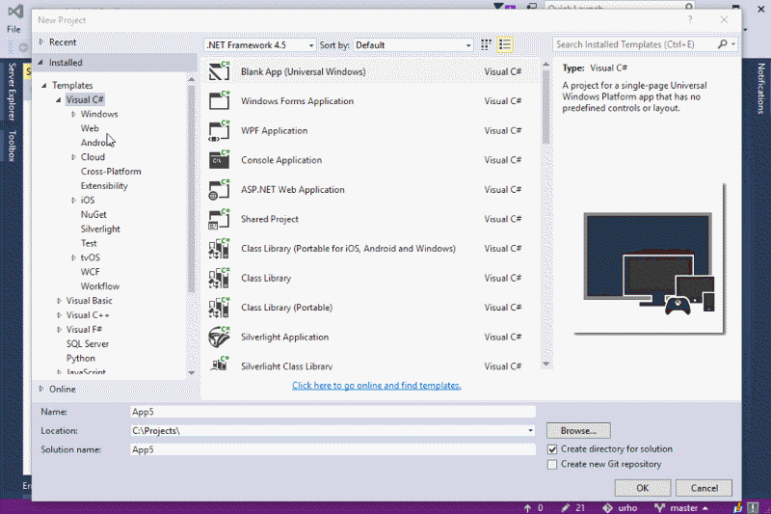Click the Name input field

click(x=332, y=412)
